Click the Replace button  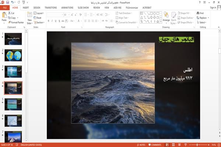coord(203,18)
